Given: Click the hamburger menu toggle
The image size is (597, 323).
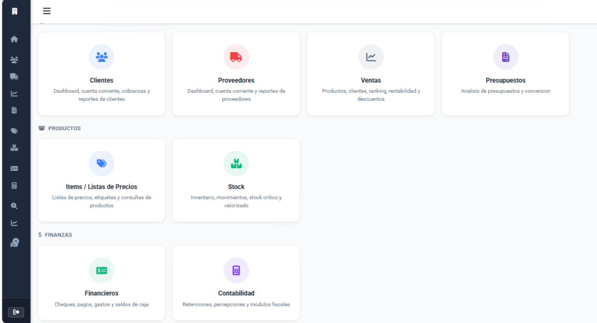Looking at the screenshot, I should click(47, 11).
